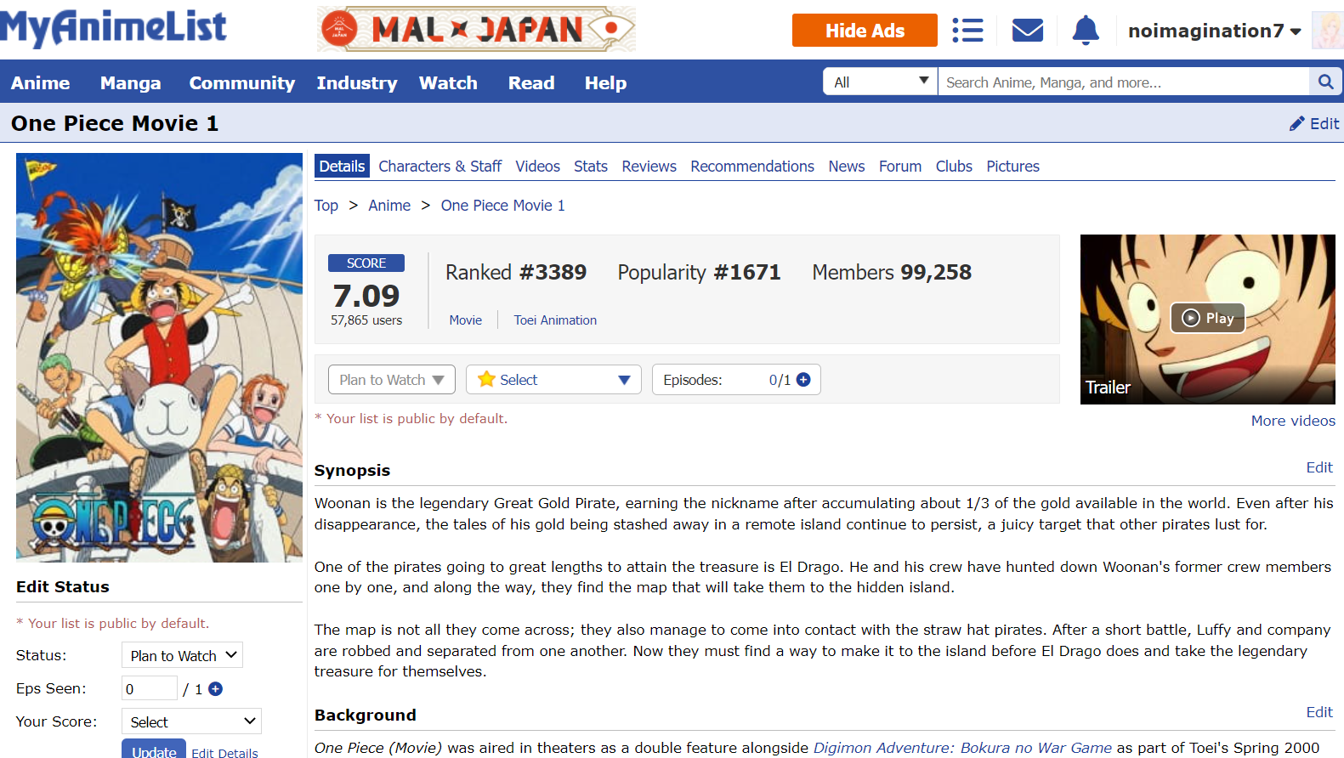Screen dimensions: 1344x758
Task: Switch to the Recommendations tab
Action: point(752,167)
